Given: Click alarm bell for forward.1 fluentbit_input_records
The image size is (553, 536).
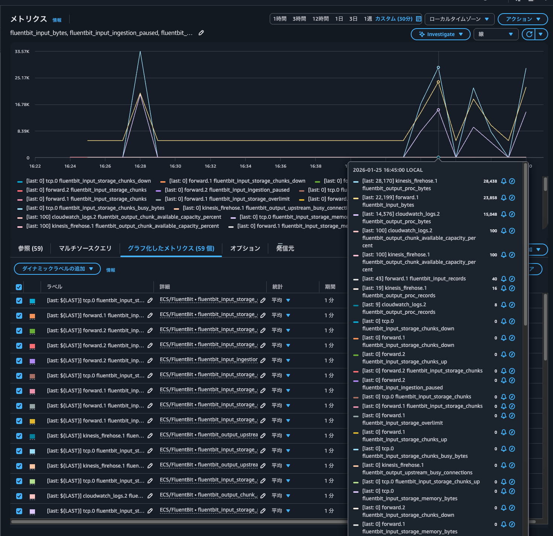Looking at the screenshot, I should click(x=504, y=279).
